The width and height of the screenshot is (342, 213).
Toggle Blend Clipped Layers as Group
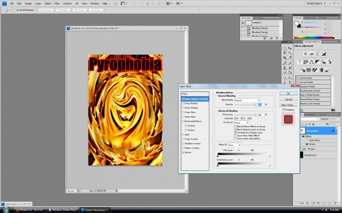(235, 130)
